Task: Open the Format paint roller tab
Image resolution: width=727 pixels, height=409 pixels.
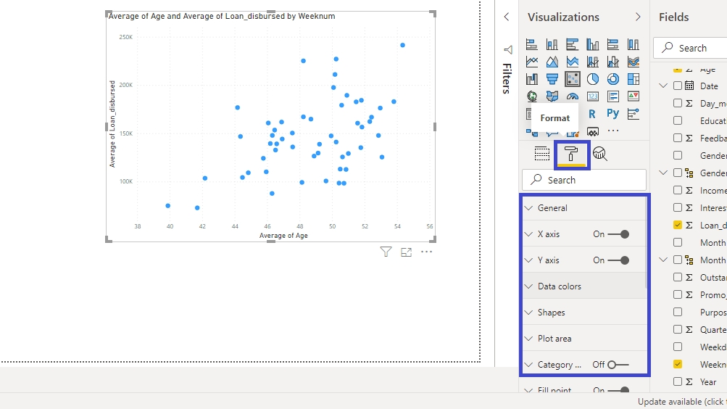Action: pos(572,154)
